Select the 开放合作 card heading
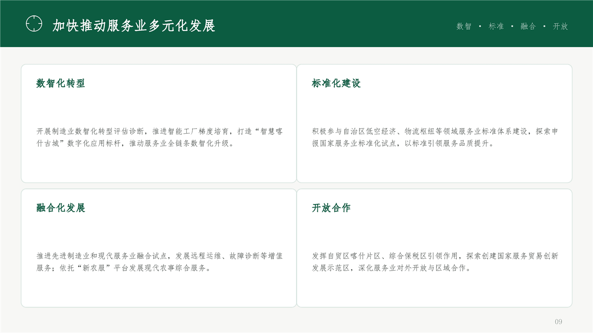The height and width of the screenshot is (333, 593). (x=331, y=208)
